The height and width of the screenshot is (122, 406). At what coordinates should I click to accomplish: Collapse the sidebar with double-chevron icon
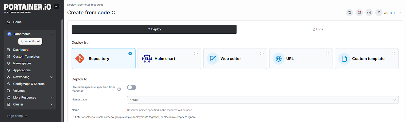(x=56, y=7)
